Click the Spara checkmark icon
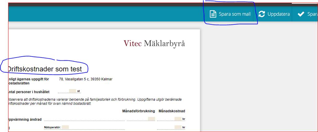Image resolution: width=318 pixels, height=132 pixels. 301,14
